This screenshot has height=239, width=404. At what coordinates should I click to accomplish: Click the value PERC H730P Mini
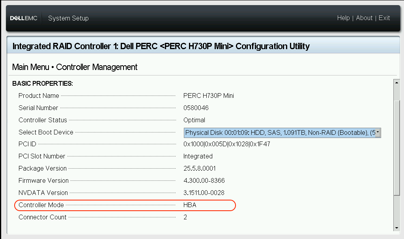(208, 96)
